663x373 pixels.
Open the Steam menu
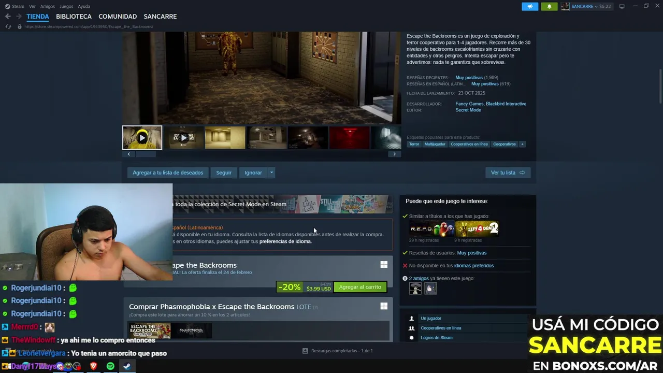click(x=18, y=6)
